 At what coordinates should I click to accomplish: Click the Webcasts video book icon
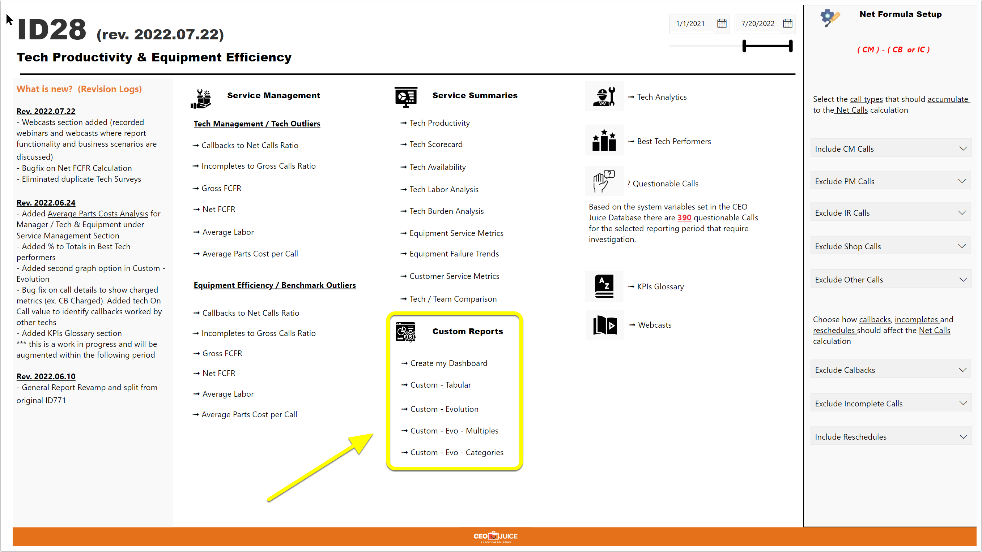[x=605, y=325]
